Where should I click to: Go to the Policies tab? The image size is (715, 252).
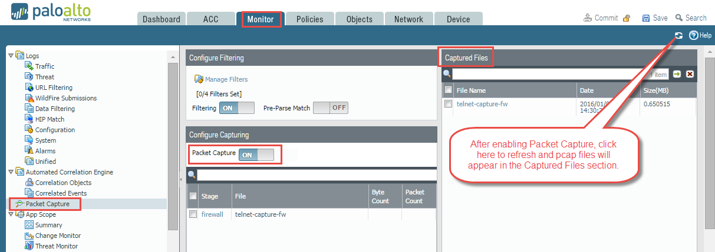pos(310,19)
